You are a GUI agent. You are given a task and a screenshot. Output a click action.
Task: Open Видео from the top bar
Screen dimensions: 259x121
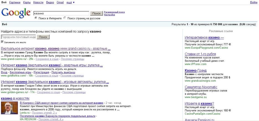tap(50, 2)
